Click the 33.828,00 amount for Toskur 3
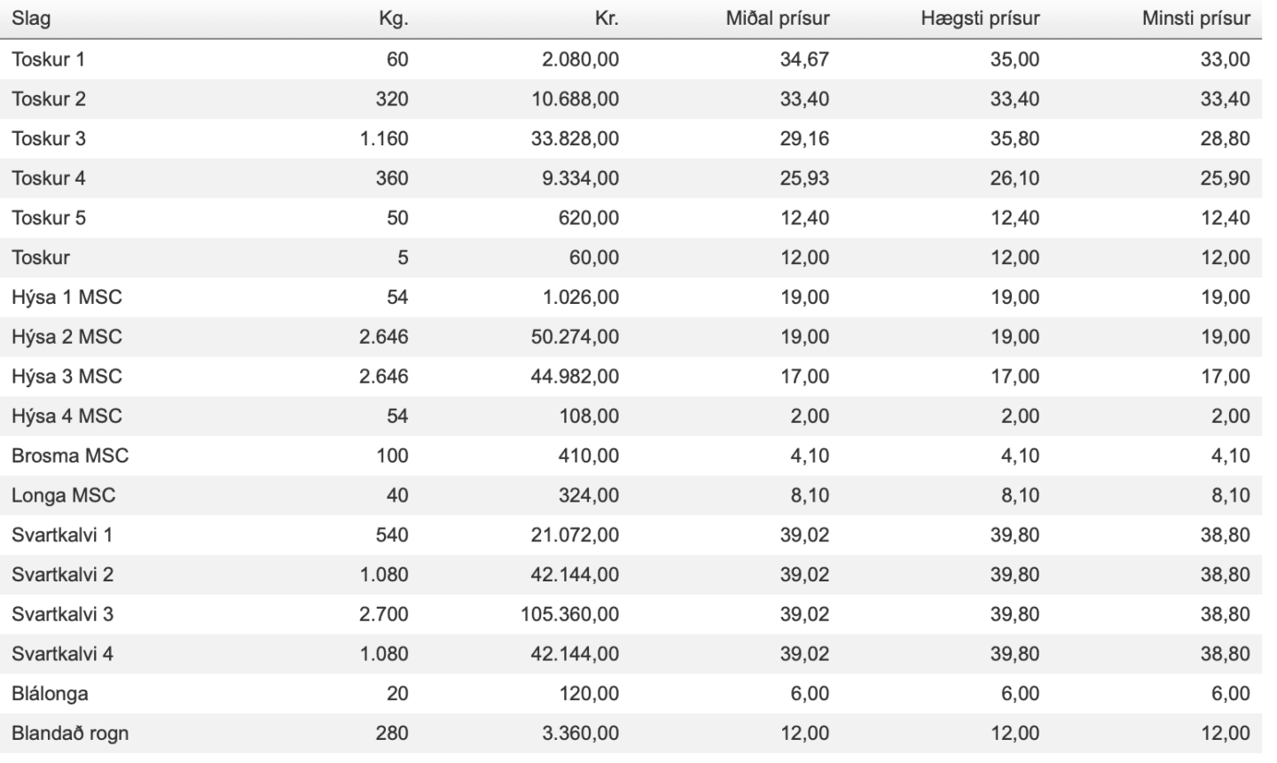The width and height of the screenshot is (1277, 763). pyautogui.click(x=575, y=138)
